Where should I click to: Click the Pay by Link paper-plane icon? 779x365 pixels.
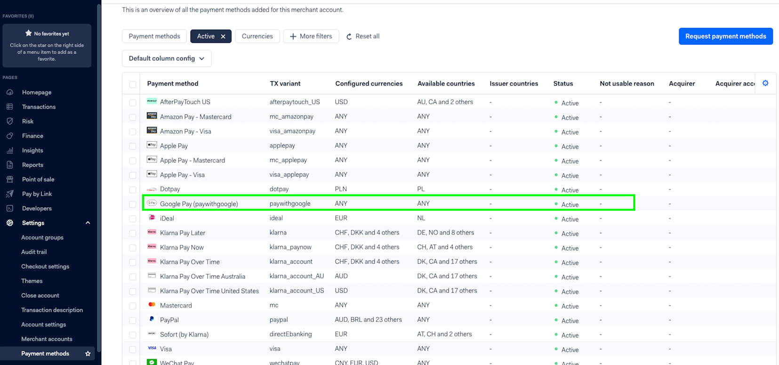10,194
